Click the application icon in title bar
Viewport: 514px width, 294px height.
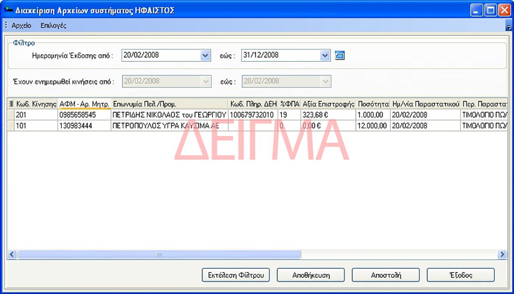click(8, 10)
